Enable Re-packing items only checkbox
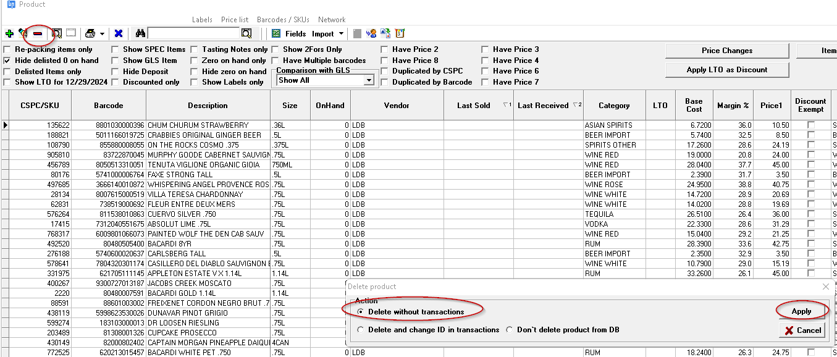The width and height of the screenshot is (837, 357). point(7,49)
